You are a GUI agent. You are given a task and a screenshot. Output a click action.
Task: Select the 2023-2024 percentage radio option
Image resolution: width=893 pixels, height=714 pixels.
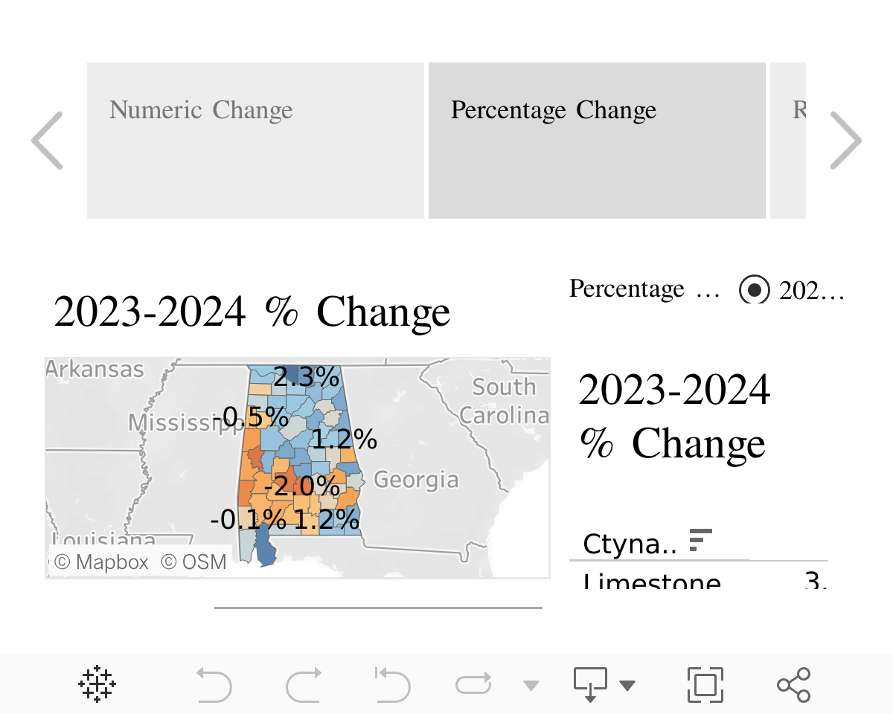click(754, 289)
